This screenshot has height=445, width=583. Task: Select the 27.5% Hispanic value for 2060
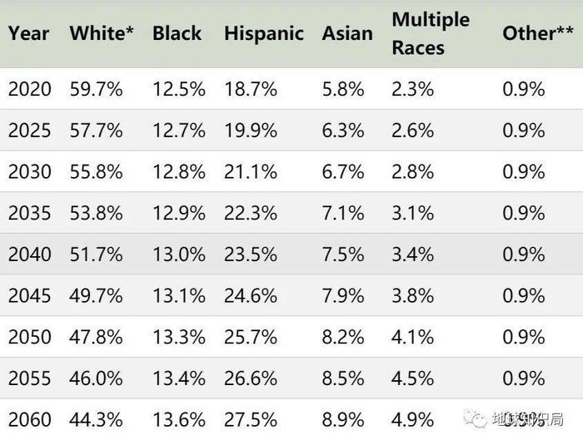tap(250, 419)
